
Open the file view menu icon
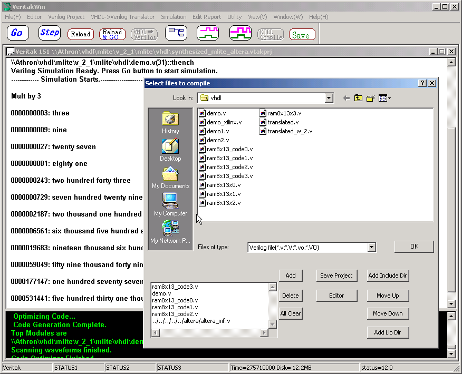coord(384,98)
